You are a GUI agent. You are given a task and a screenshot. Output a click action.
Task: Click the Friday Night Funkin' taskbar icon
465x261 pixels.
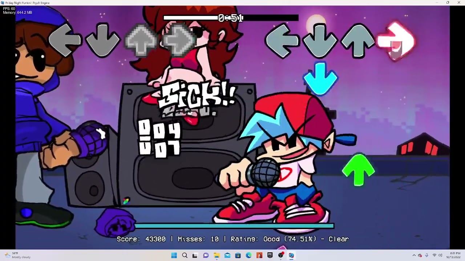[291, 256]
